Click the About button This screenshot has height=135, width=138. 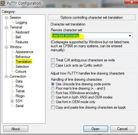(x=16, y=129)
